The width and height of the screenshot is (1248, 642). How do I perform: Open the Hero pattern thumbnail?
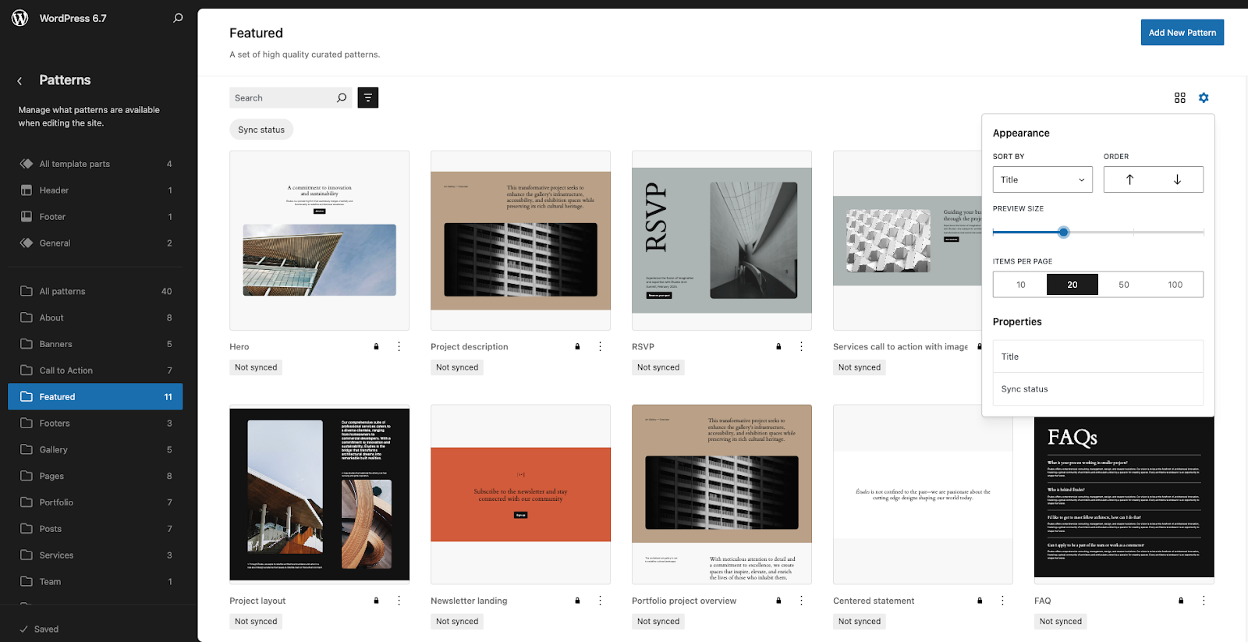319,240
